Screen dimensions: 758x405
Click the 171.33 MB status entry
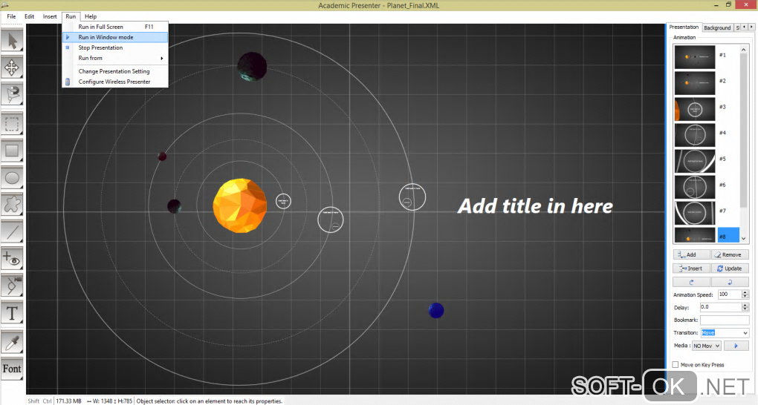coord(68,401)
